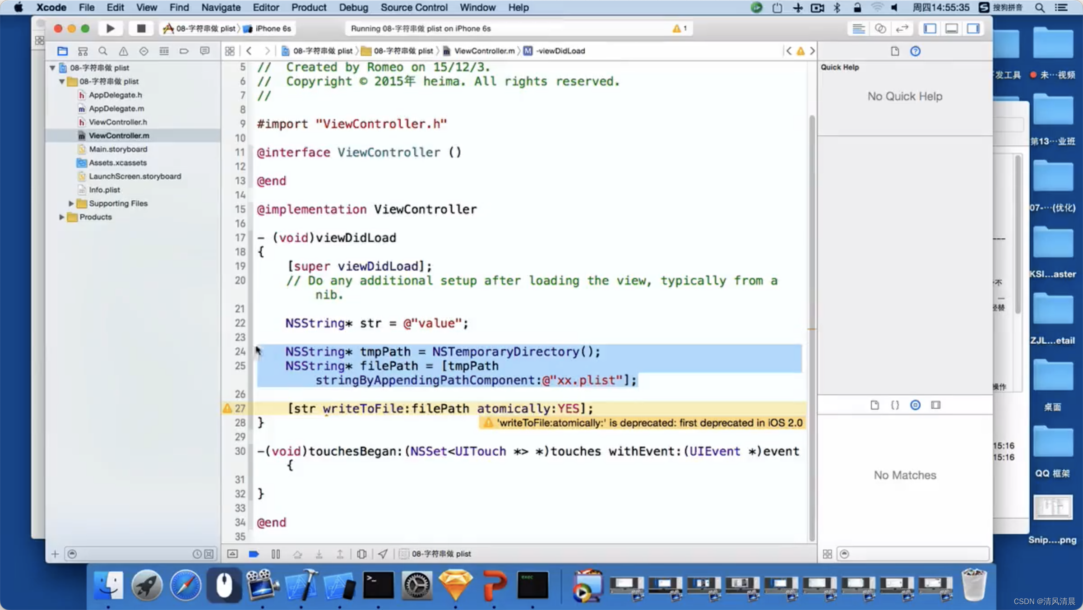This screenshot has width=1083, height=610.
Task: Stop the running app
Action: (141, 28)
